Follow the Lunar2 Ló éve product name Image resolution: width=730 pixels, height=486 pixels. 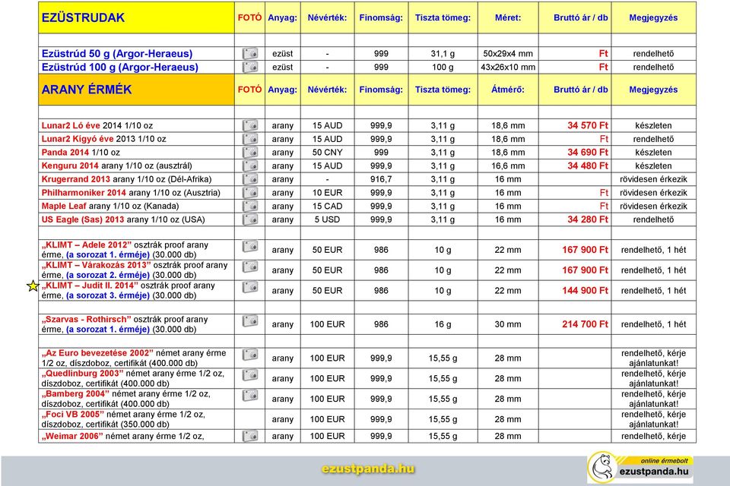71,125
